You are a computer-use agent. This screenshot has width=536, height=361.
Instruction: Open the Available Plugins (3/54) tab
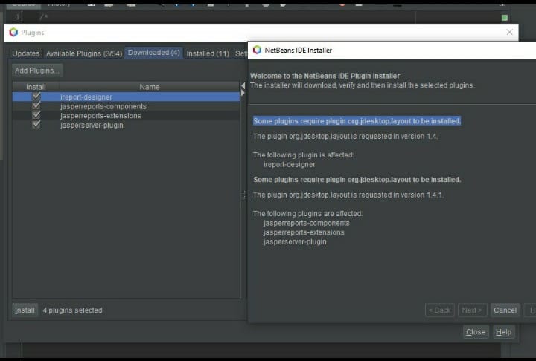(x=84, y=53)
